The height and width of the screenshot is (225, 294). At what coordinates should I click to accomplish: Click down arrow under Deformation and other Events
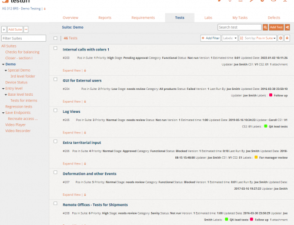(85, 194)
